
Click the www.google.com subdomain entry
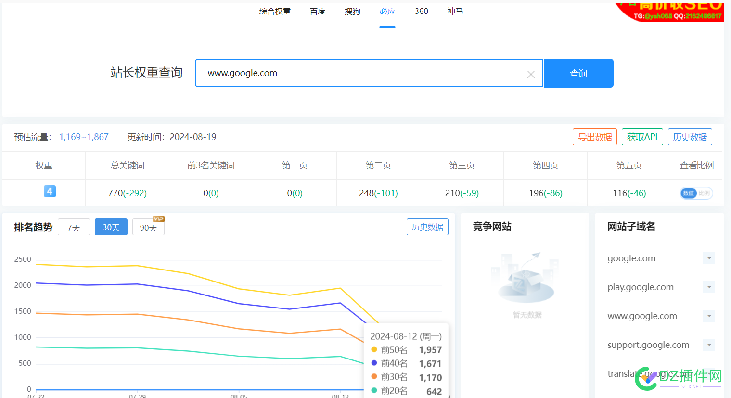(642, 316)
